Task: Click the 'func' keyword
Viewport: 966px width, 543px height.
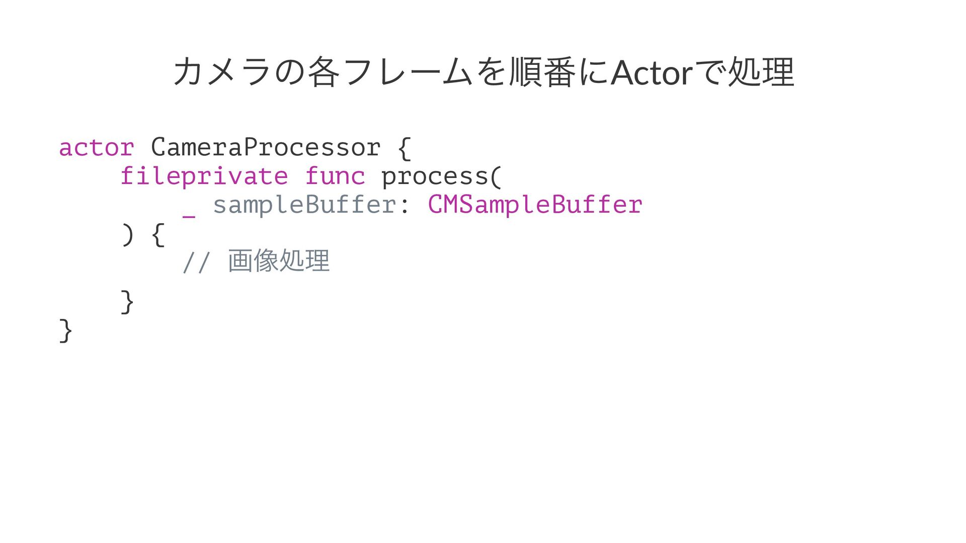Action: pyautogui.click(x=335, y=176)
